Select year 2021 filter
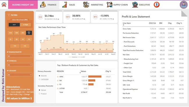This screenshot has width=189, height=107. point(23,33)
